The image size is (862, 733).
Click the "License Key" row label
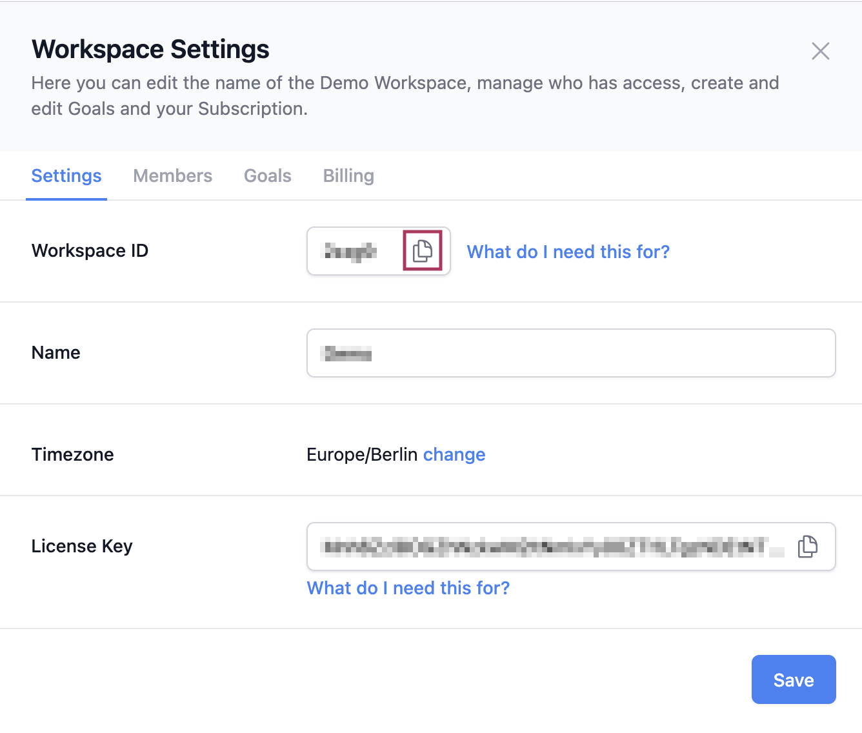[82, 547]
